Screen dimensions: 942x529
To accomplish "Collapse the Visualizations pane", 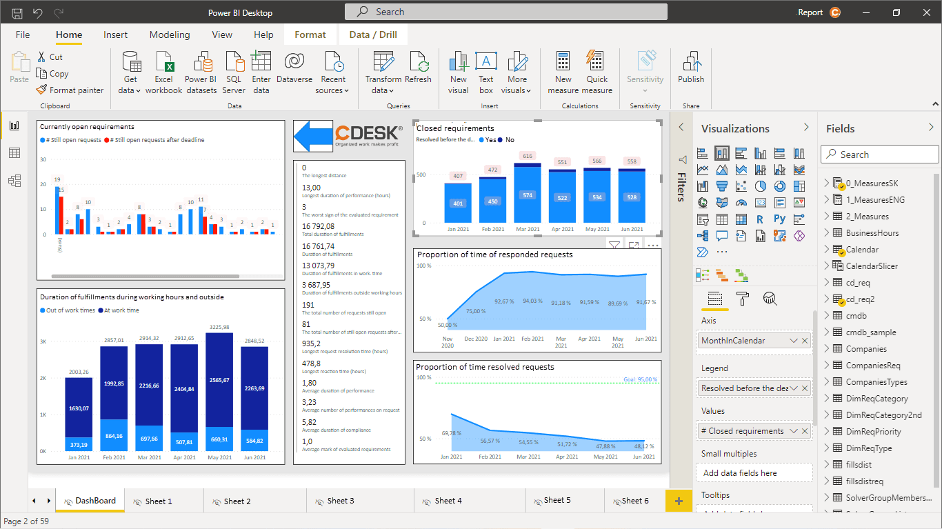I will pos(806,128).
